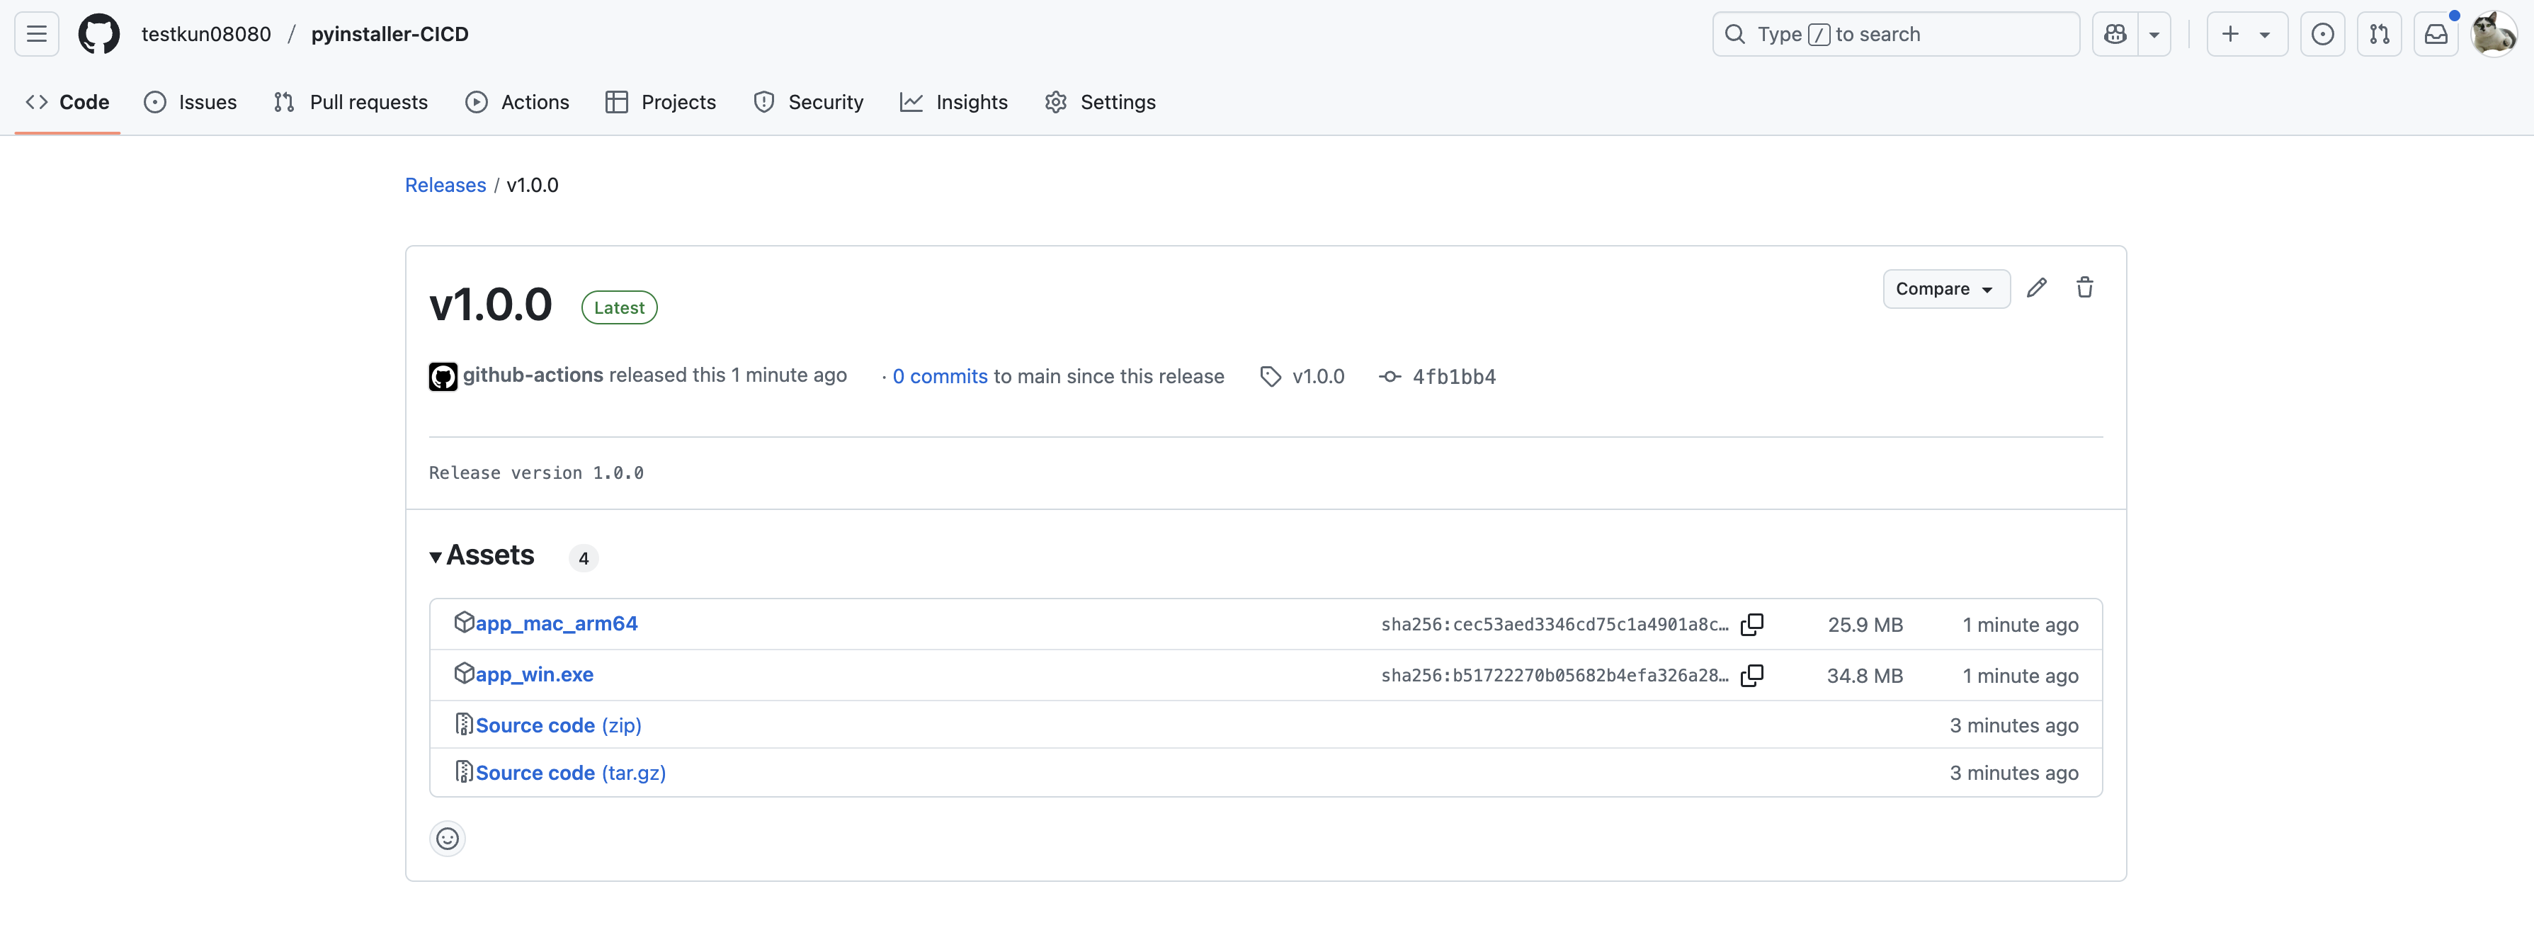This screenshot has width=2534, height=935.
Task: Go to Releases breadcrumb link
Action: (445, 185)
